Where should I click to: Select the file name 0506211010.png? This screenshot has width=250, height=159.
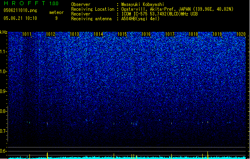pos(20,10)
